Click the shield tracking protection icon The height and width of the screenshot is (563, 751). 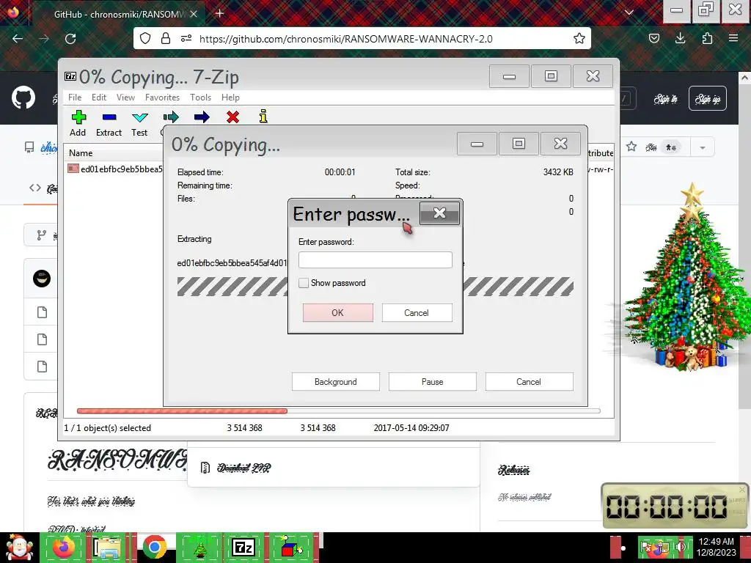[x=145, y=39]
